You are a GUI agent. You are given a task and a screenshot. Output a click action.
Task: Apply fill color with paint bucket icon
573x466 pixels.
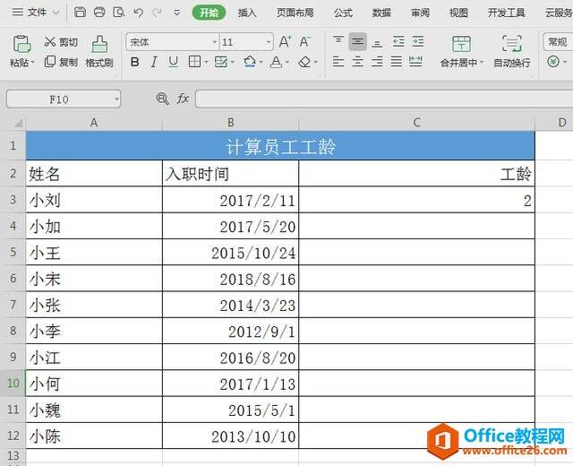point(250,62)
